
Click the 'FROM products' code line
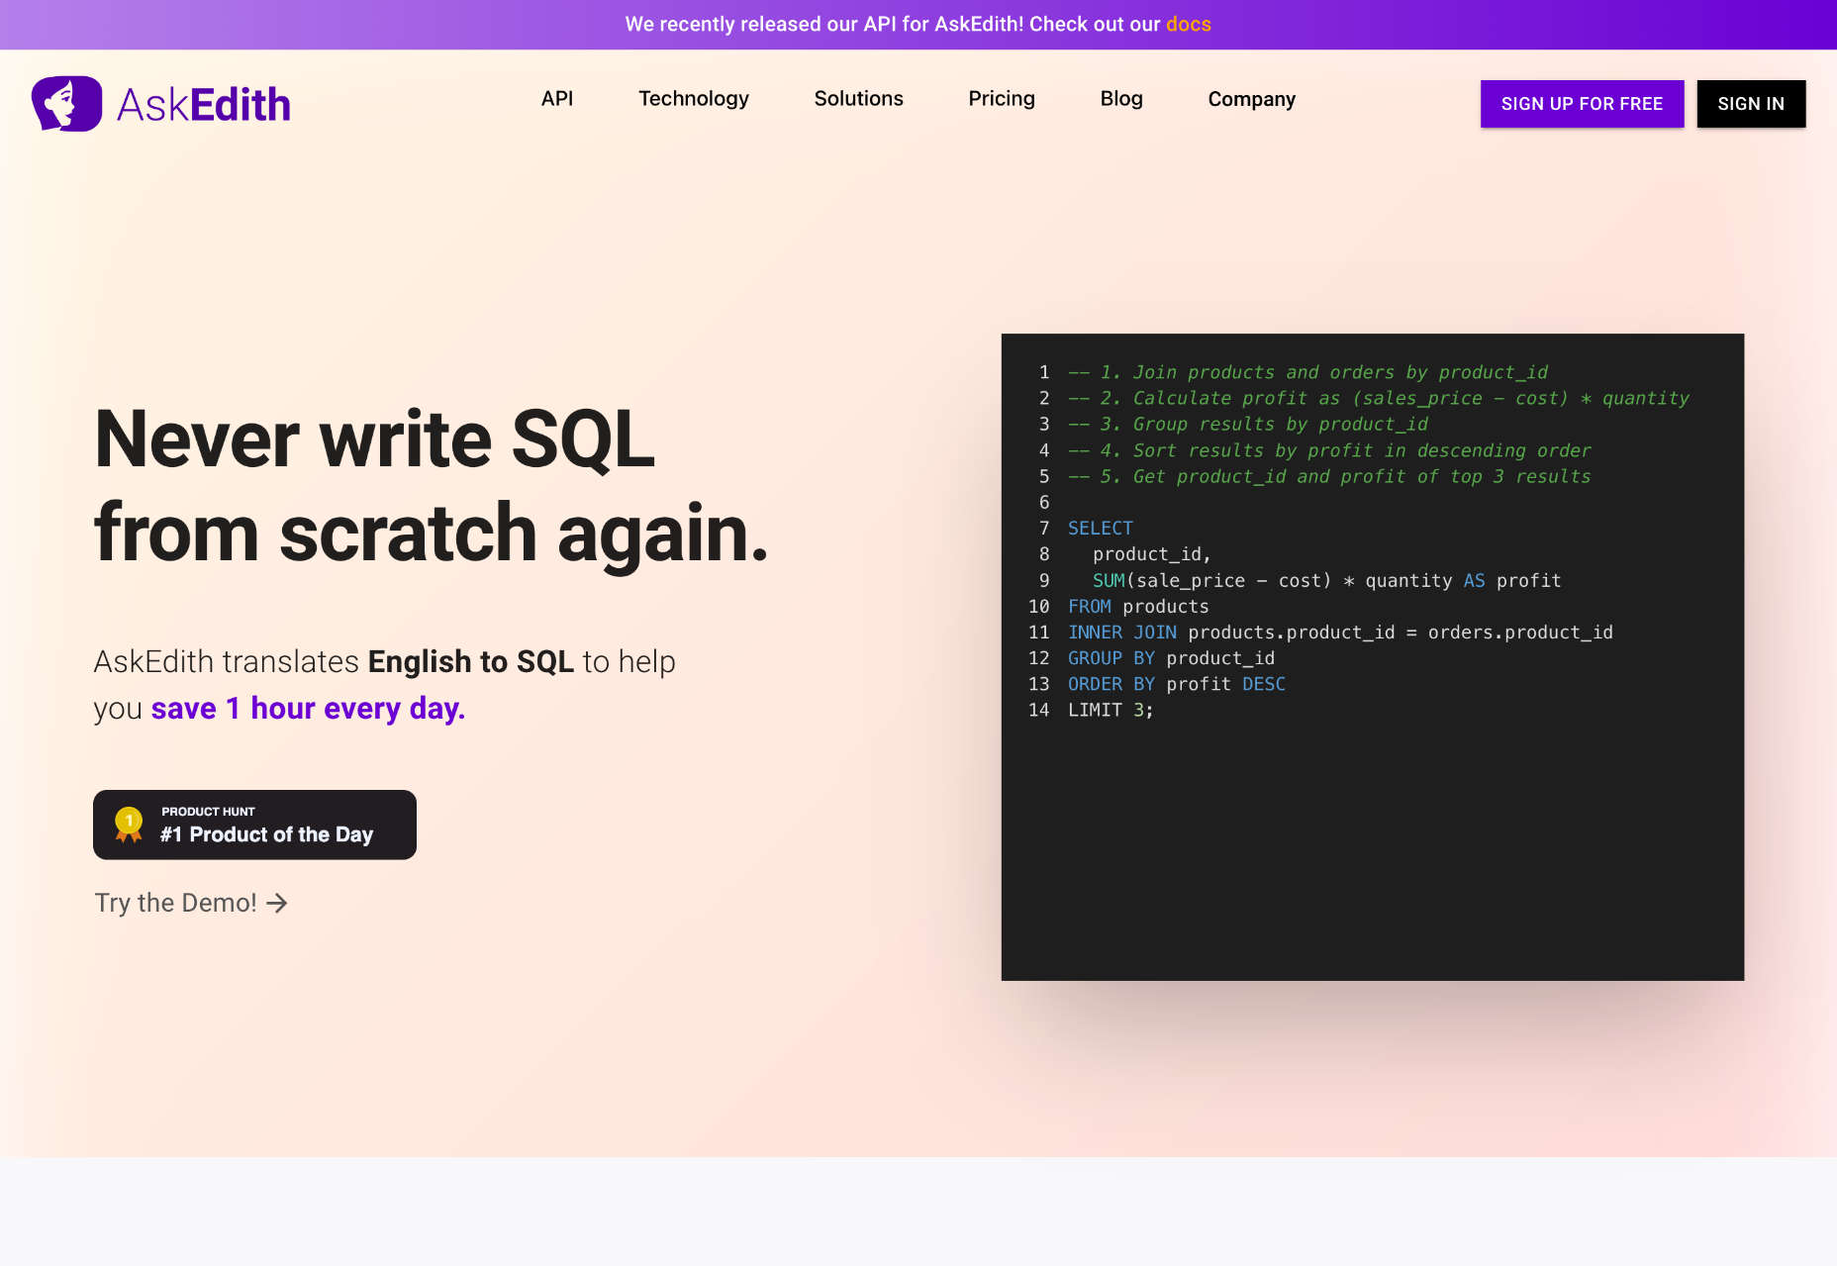coord(1138,607)
